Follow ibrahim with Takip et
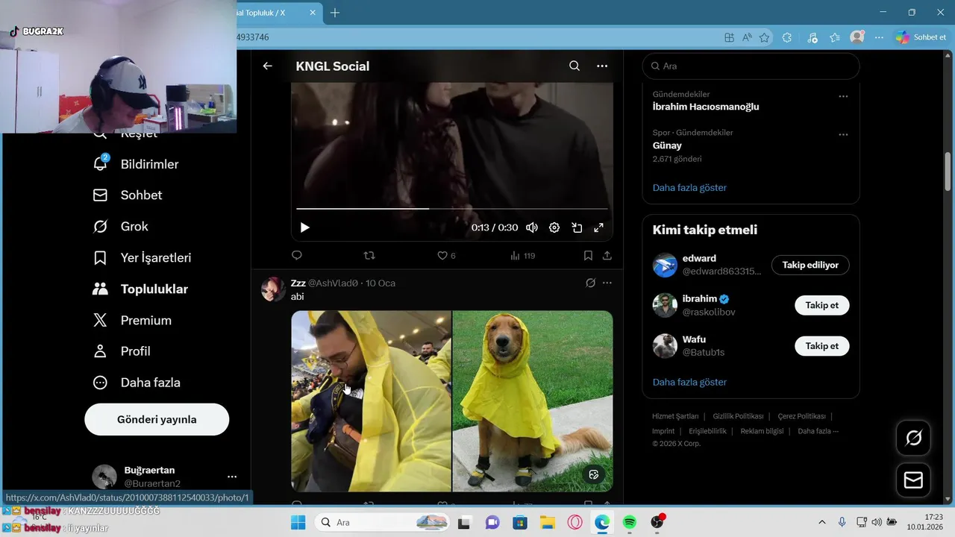Image resolution: width=955 pixels, height=537 pixels. [822, 305]
